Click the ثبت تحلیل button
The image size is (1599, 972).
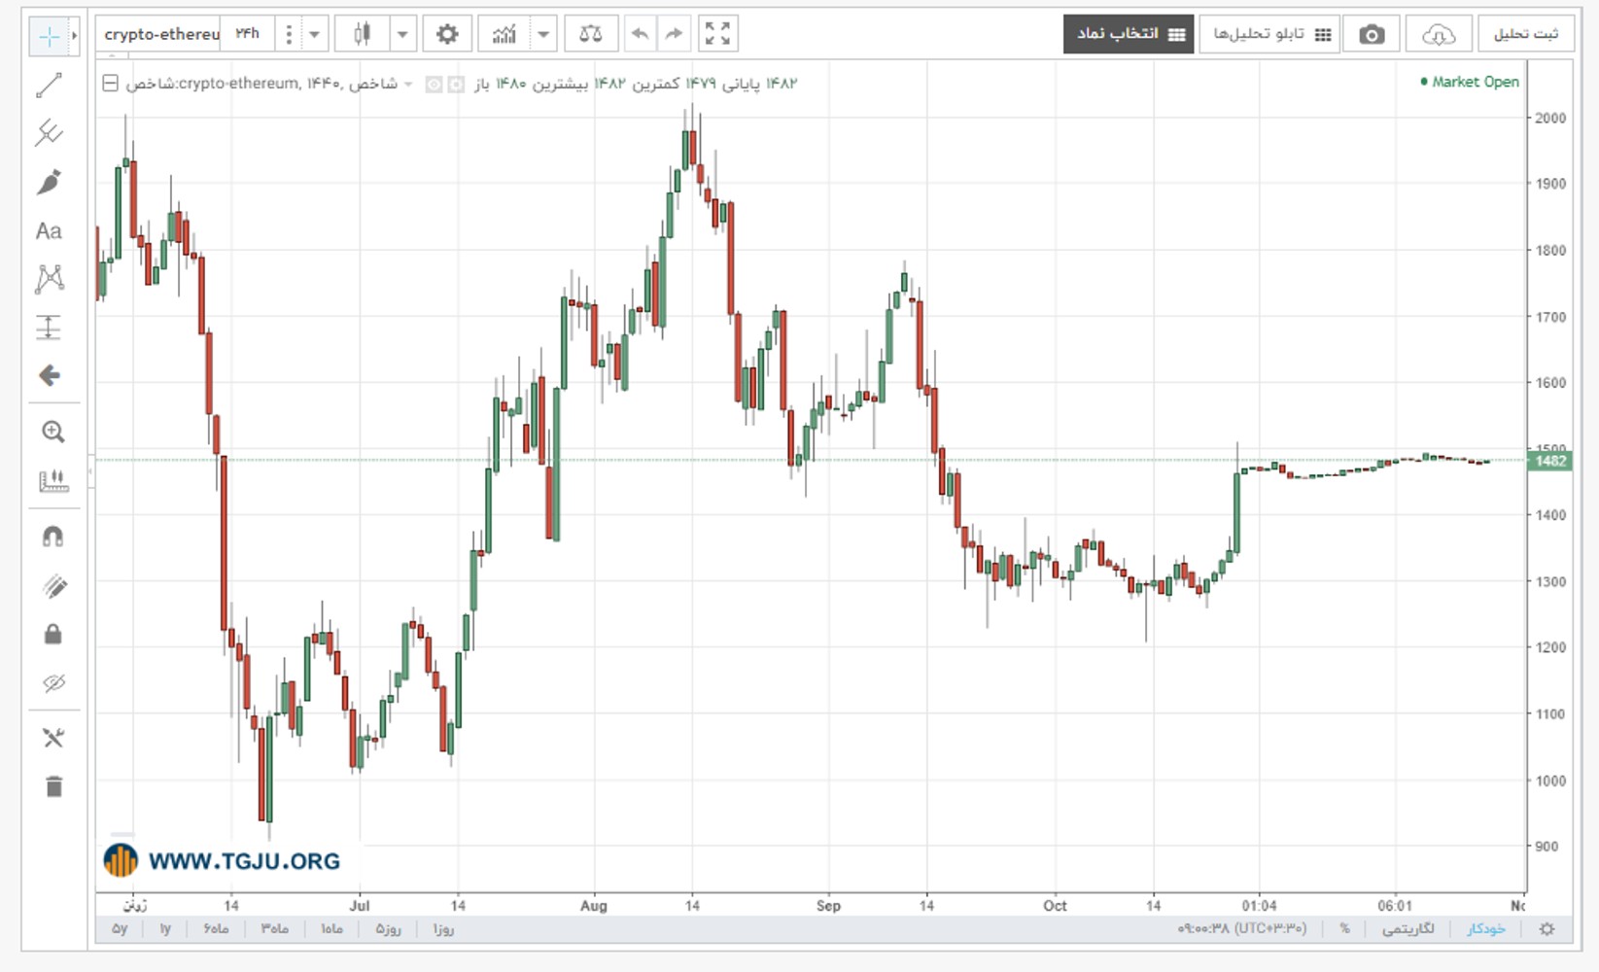(1525, 34)
